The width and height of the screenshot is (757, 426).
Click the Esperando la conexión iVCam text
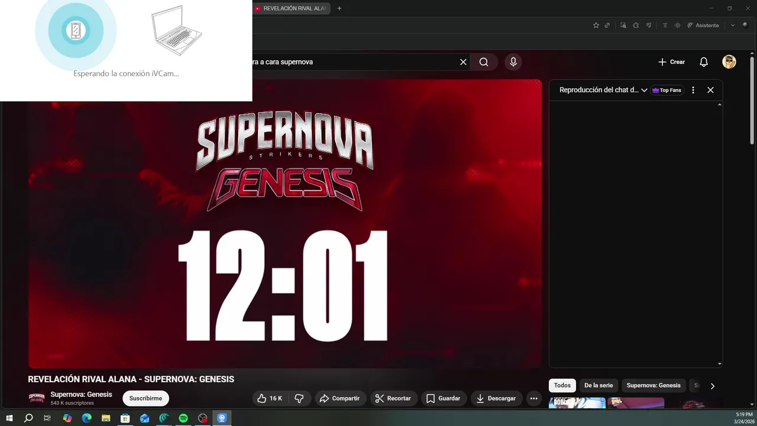point(126,74)
